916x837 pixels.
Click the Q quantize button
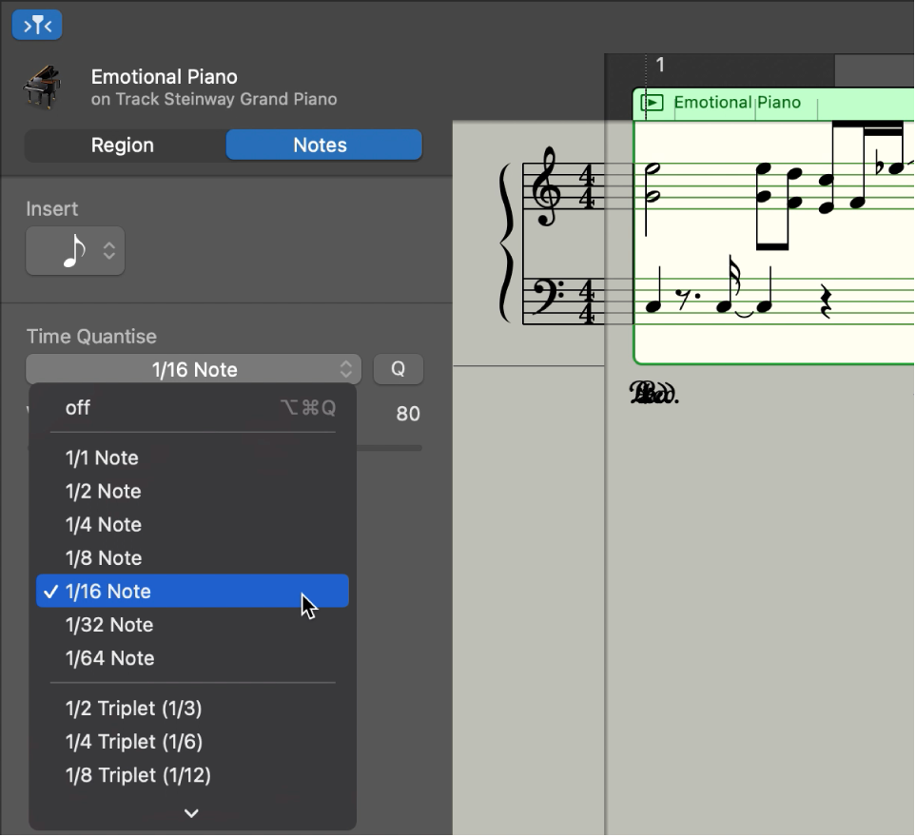pos(399,369)
